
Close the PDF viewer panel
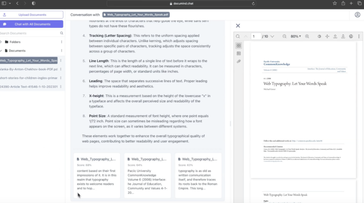click(238, 25)
